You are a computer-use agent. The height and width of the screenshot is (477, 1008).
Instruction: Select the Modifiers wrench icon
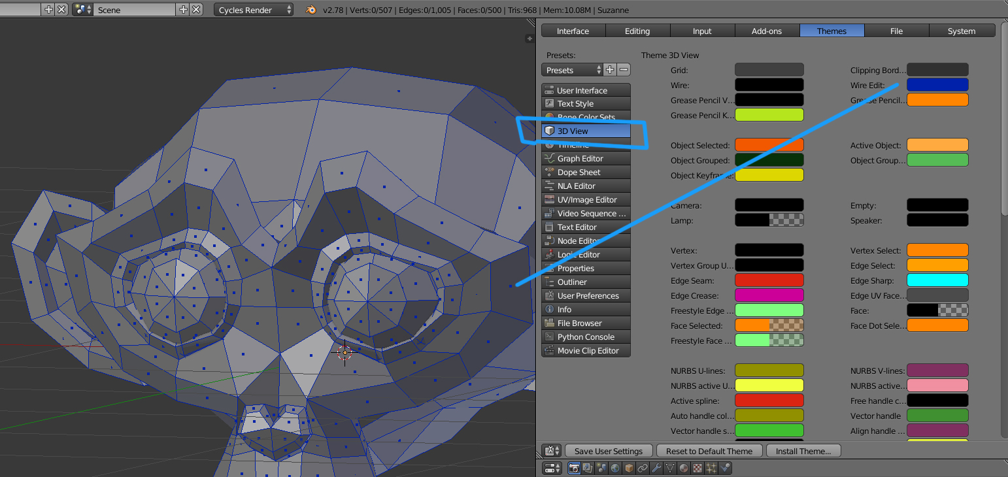point(656,468)
